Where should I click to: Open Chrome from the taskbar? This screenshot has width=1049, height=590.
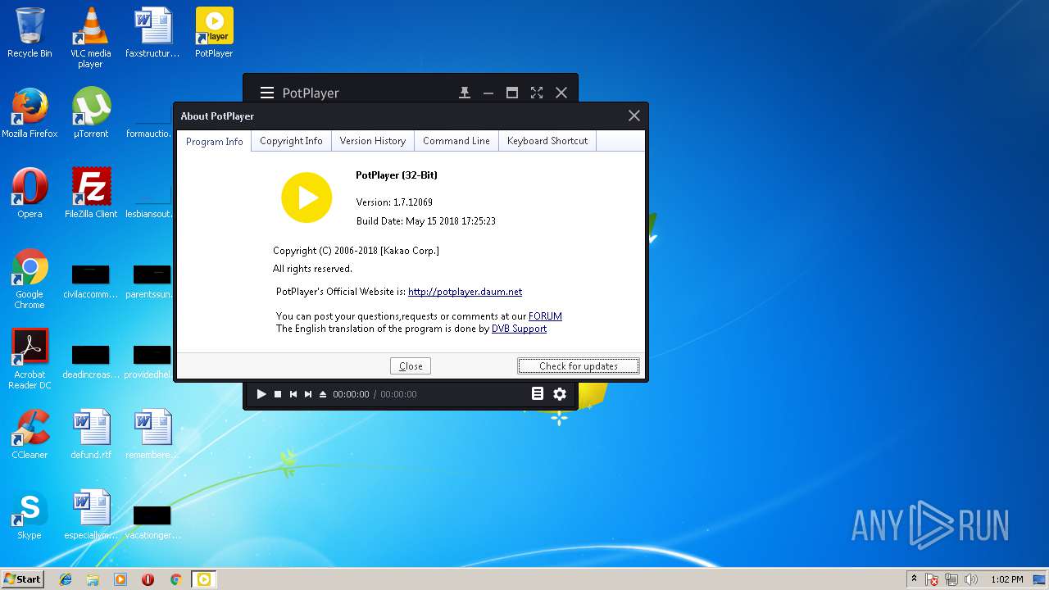(175, 579)
